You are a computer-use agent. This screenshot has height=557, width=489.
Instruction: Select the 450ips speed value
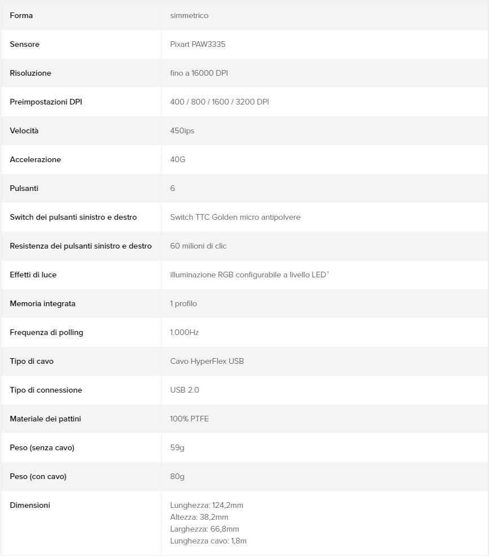(182, 130)
